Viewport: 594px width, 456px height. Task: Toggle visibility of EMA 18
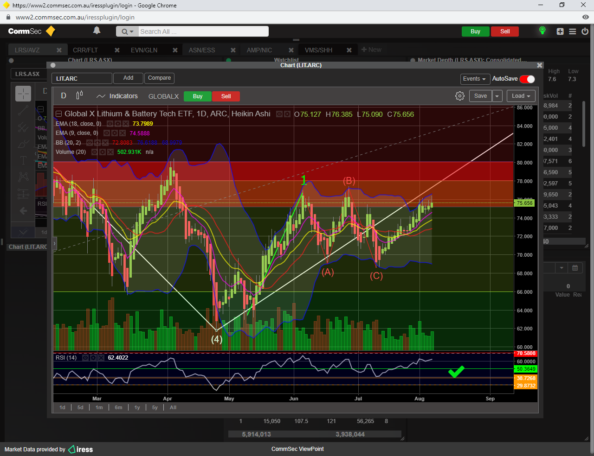point(110,124)
